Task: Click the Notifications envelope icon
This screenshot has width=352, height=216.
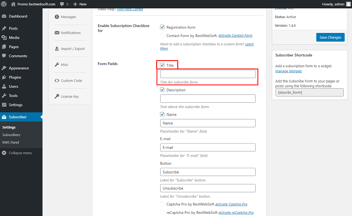Action: tap(57, 33)
